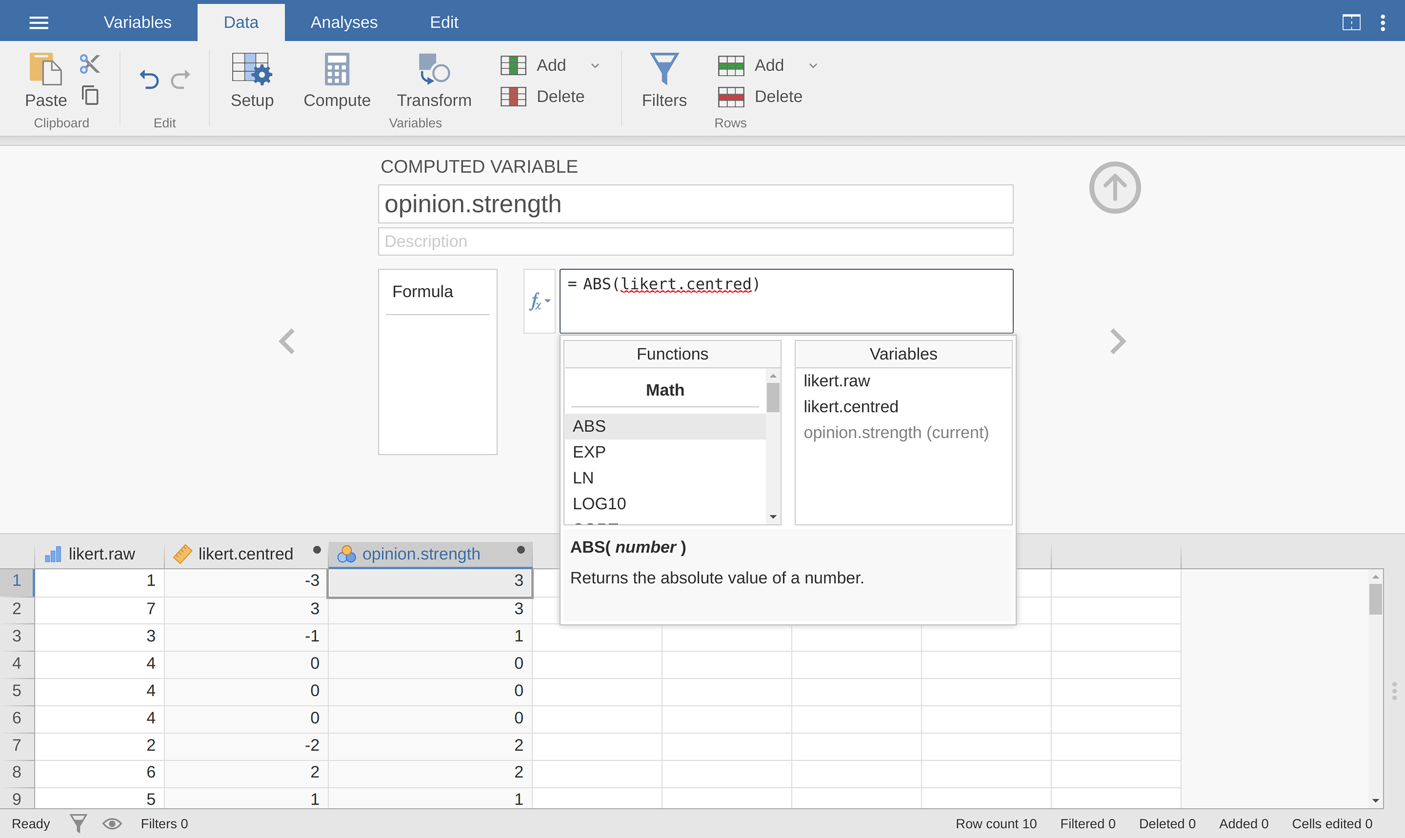
Task: Toggle the results panel split view icon
Action: pos(1351,22)
